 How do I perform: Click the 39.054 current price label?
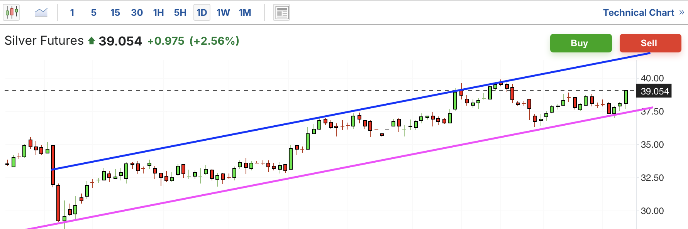[x=654, y=91]
